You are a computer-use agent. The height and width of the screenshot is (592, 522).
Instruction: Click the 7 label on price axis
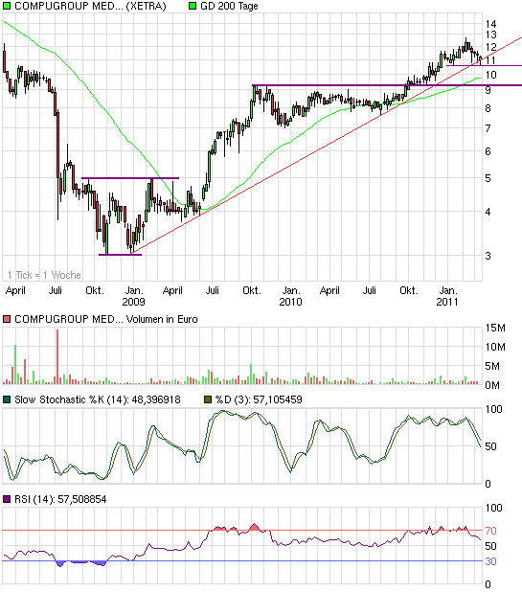[x=488, y=128]
